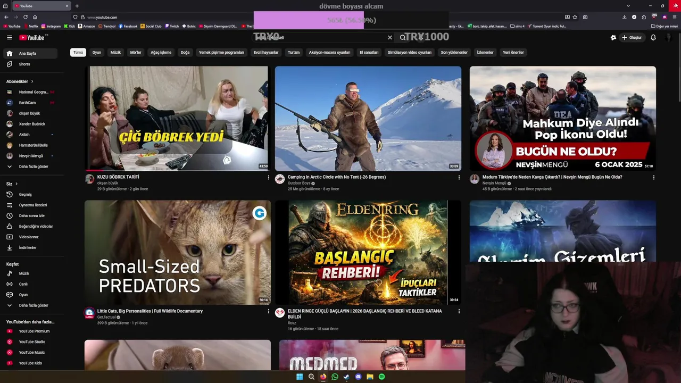Reload the page in browser toolbar
This screenshot has height=383, width=681.
(25, 17)
